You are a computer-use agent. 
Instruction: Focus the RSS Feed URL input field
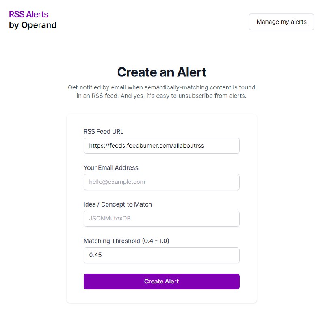coord(161,146)
